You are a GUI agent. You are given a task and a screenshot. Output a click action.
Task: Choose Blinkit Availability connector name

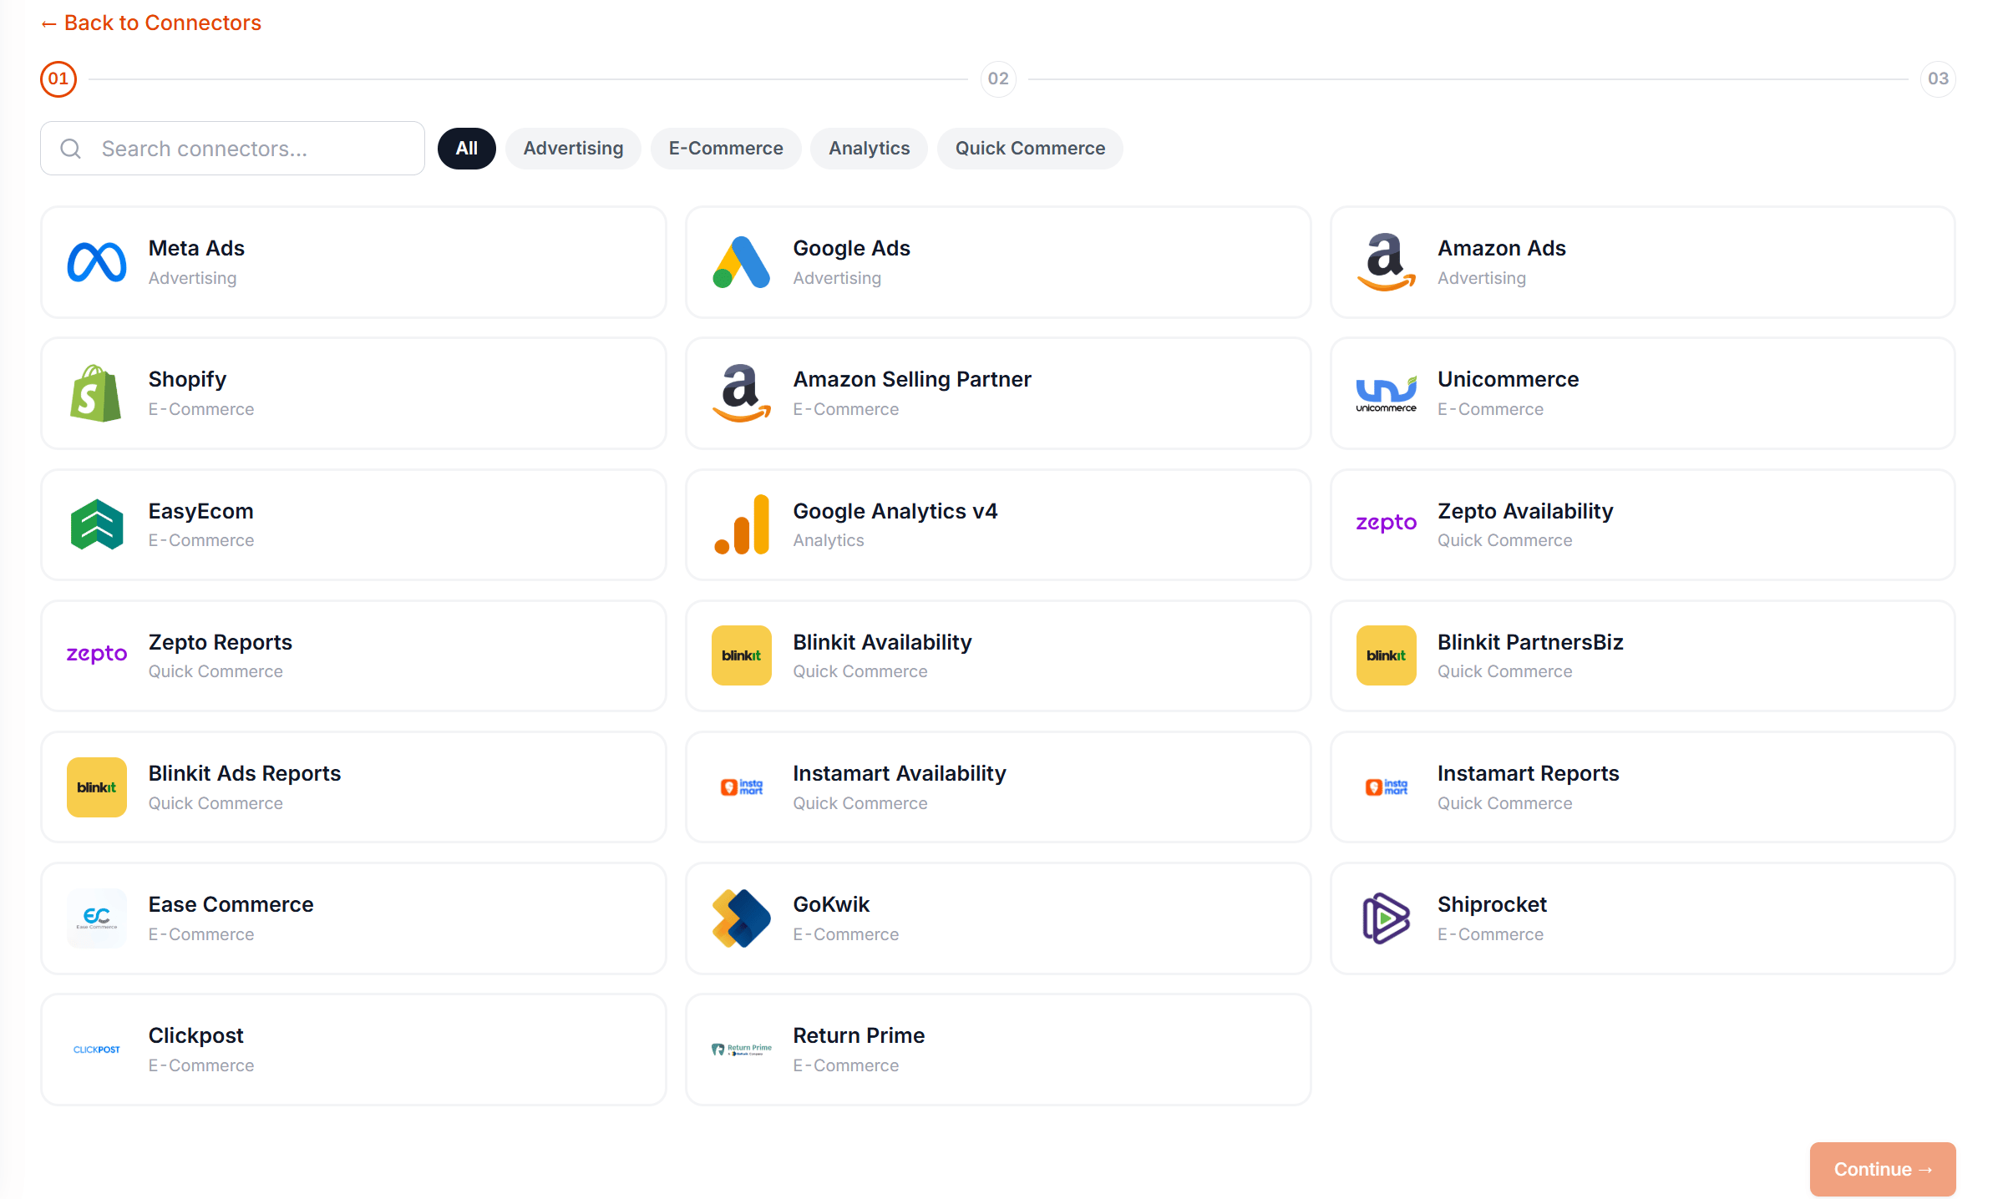point(883,642)
